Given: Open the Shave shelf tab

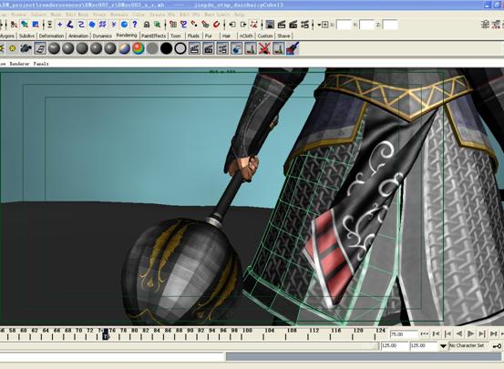Looking at the screenshot, I should [x=283, y=36].
